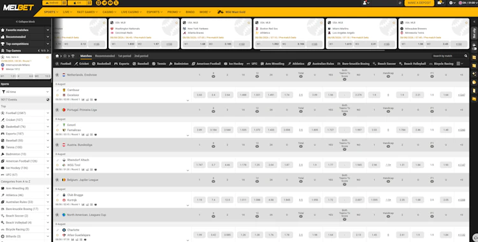Viewport: 478px width, 242px height.
Task: Open the EN language and time dropdown
Action: pos(467,3)
